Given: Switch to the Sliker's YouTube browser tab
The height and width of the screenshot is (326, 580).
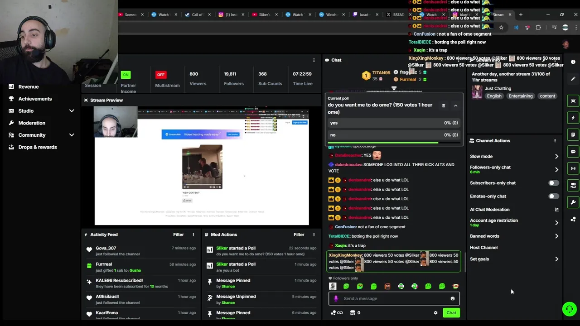Looking at the screenshot, I should point(265,14).
